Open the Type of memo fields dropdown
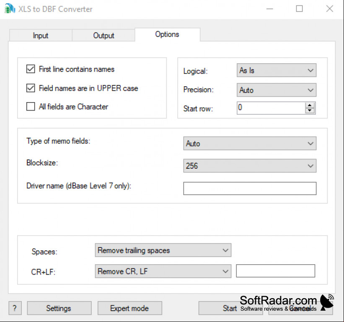Screen dimensions: 344x322 [x=250, y=143]
